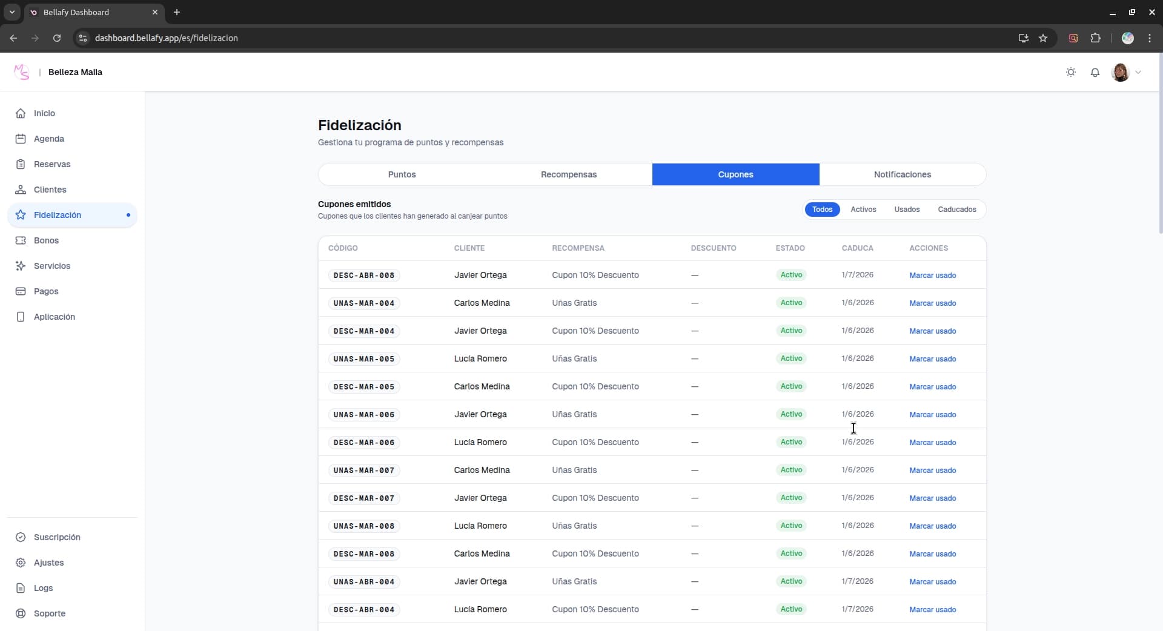The image size is (1163, 631).
Task: Select the Clientes people icon
Action: 21,190
